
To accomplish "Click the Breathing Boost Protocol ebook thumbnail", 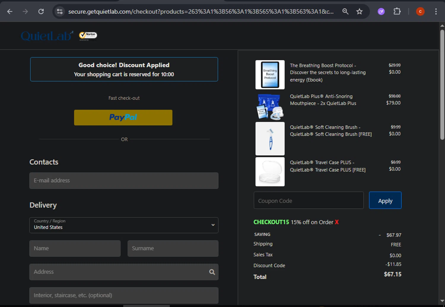I will (270, 75).
